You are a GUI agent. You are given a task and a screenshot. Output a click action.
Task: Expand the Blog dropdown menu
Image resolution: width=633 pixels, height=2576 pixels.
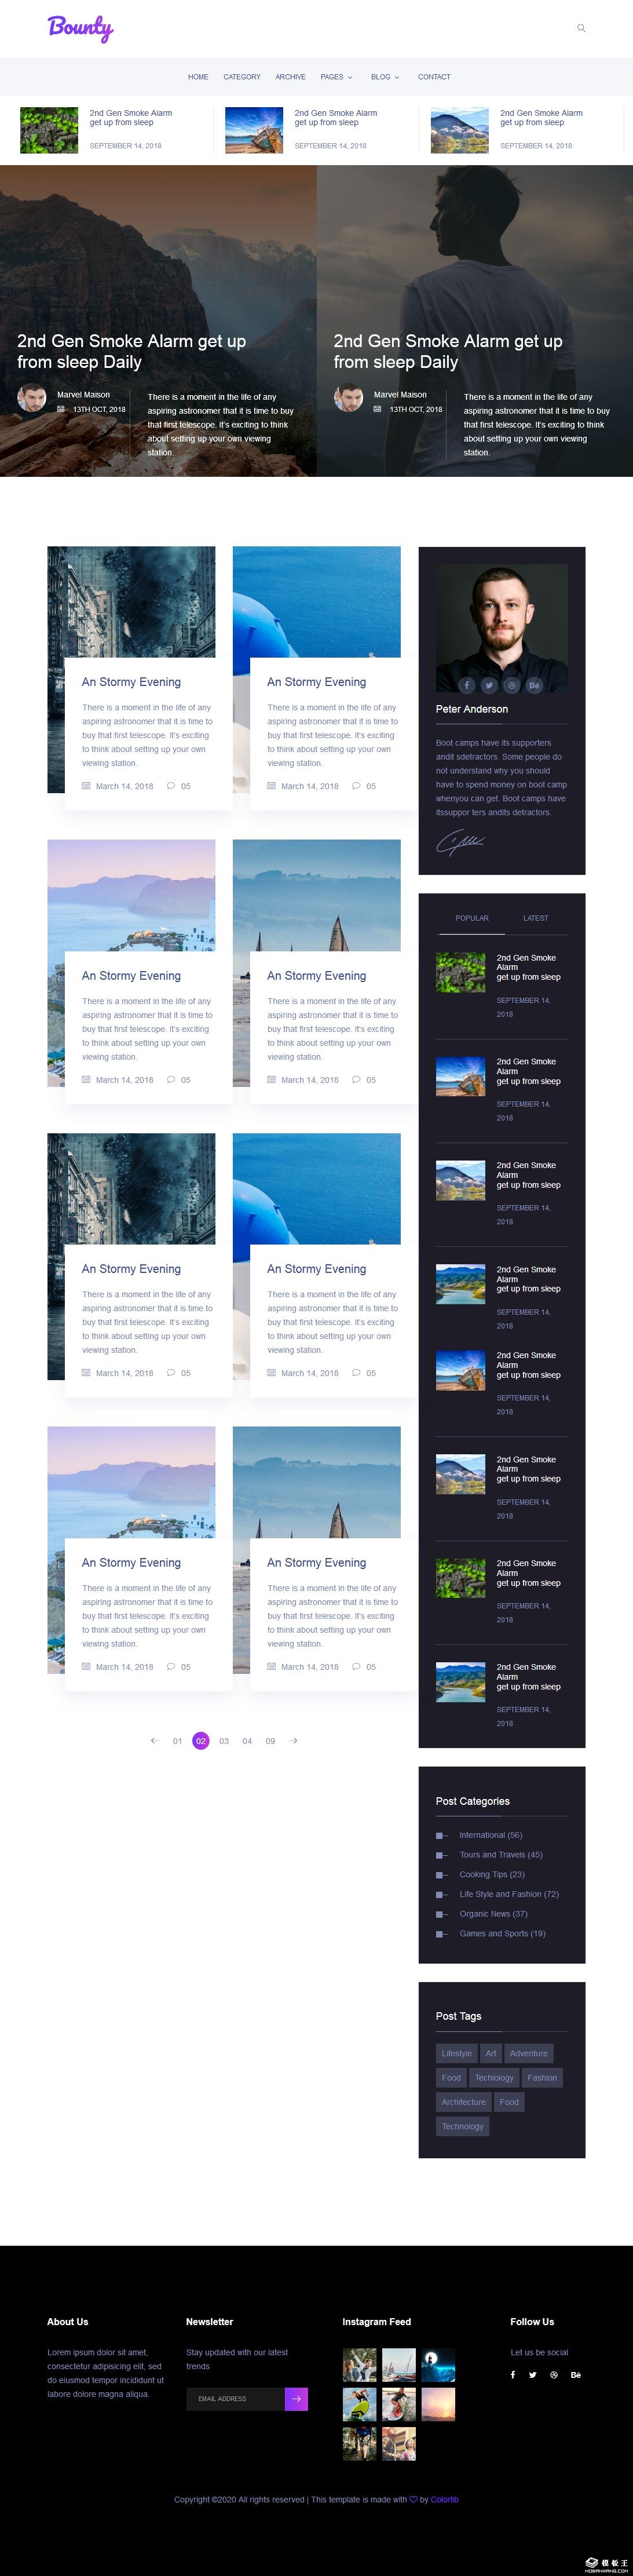pos(385,77)
